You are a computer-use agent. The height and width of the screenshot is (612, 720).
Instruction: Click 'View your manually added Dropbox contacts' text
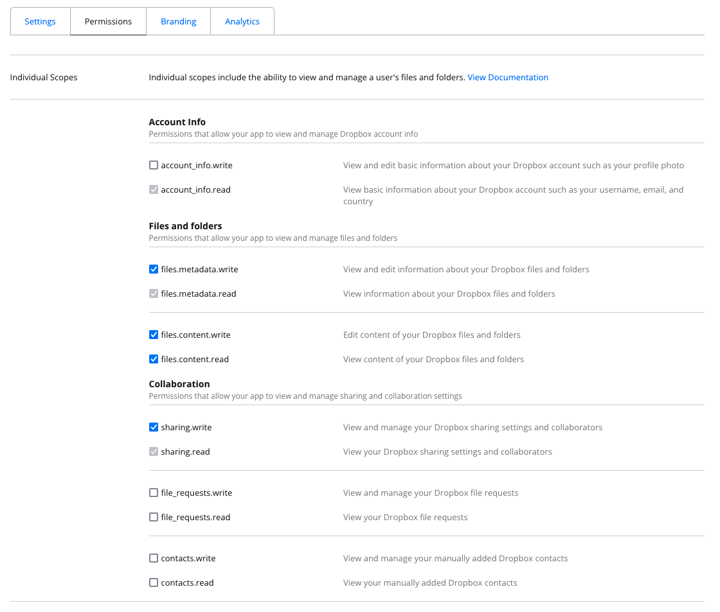(430, 583)
